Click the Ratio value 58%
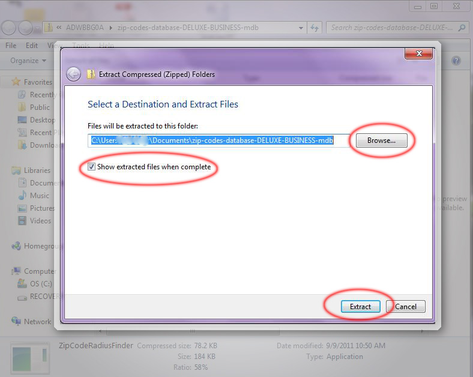 pyautogui.click(x=201, y=367)
